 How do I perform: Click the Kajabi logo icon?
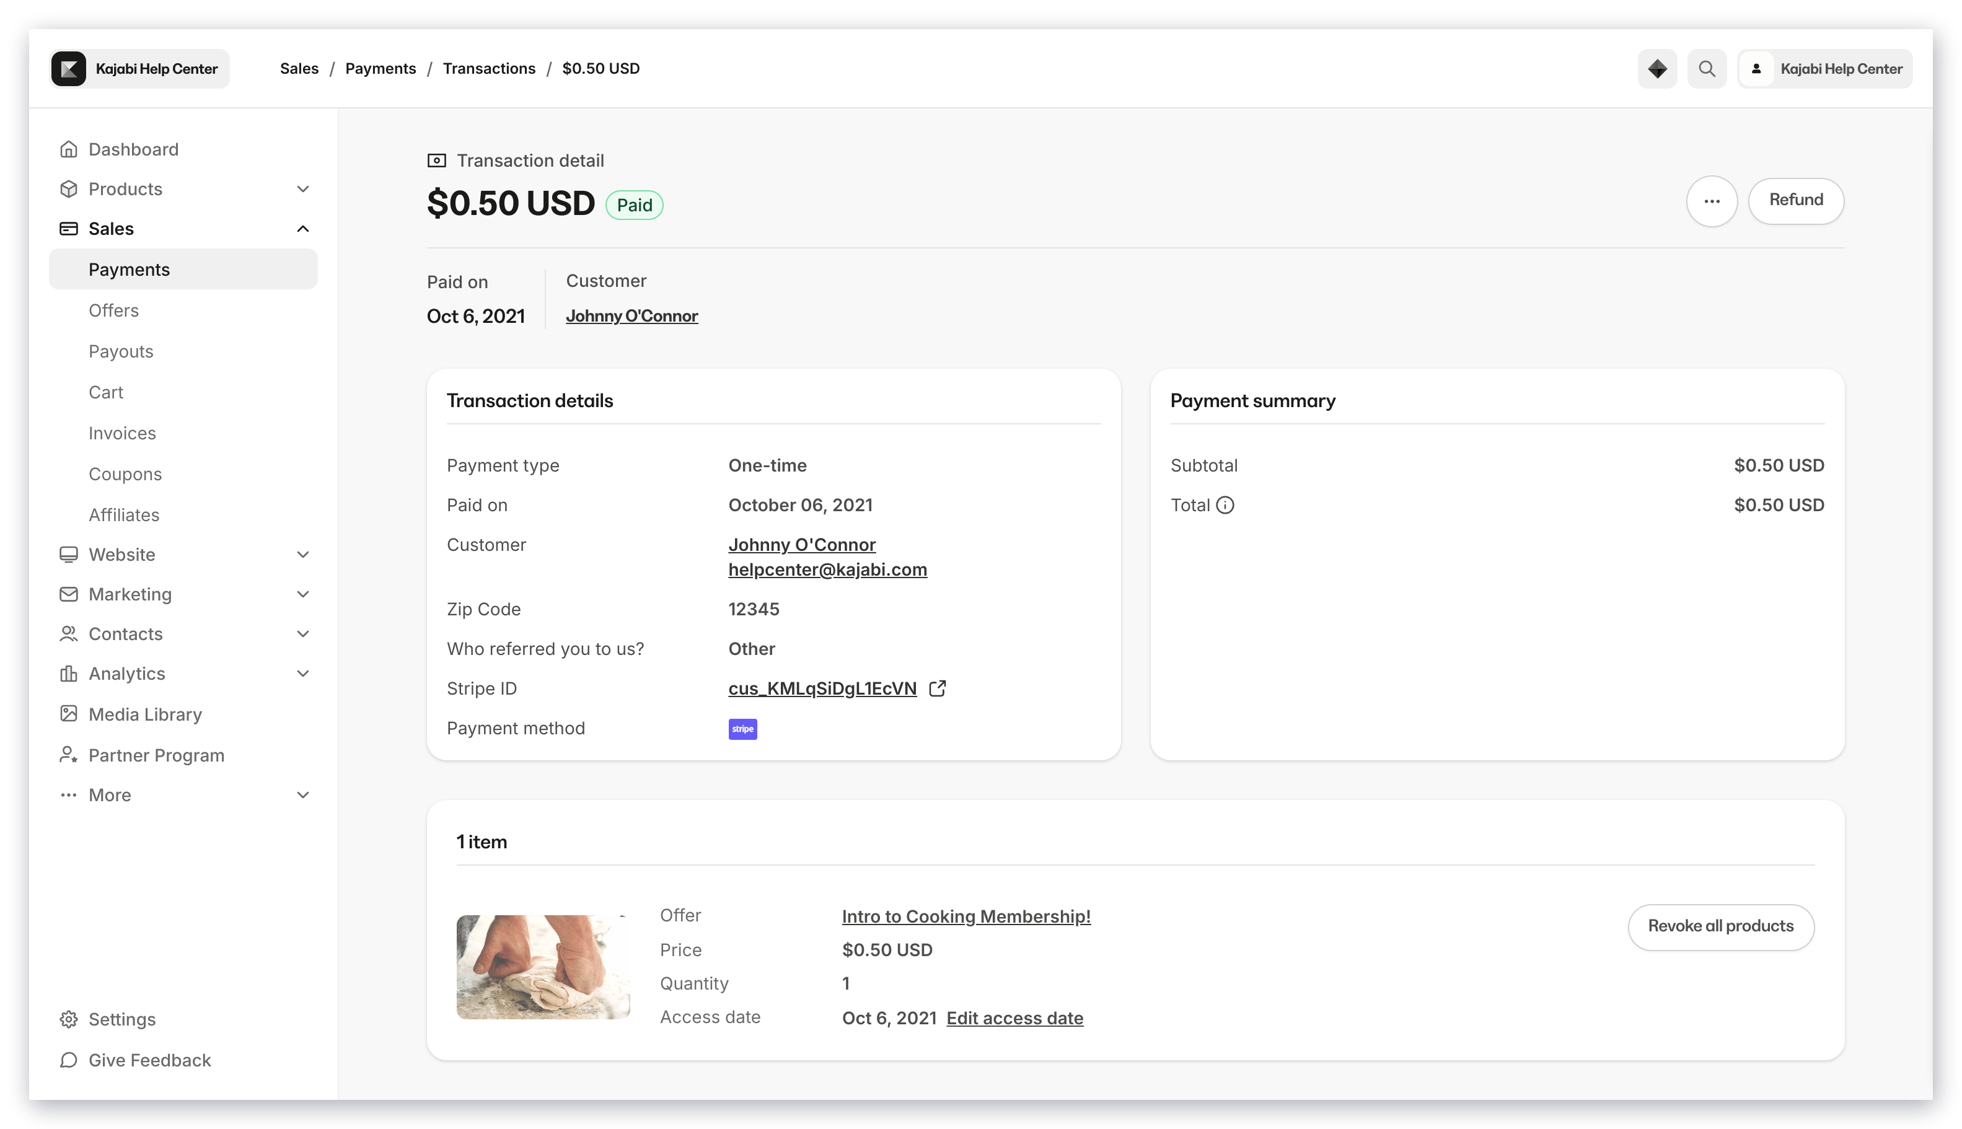[x=68, y=68]
